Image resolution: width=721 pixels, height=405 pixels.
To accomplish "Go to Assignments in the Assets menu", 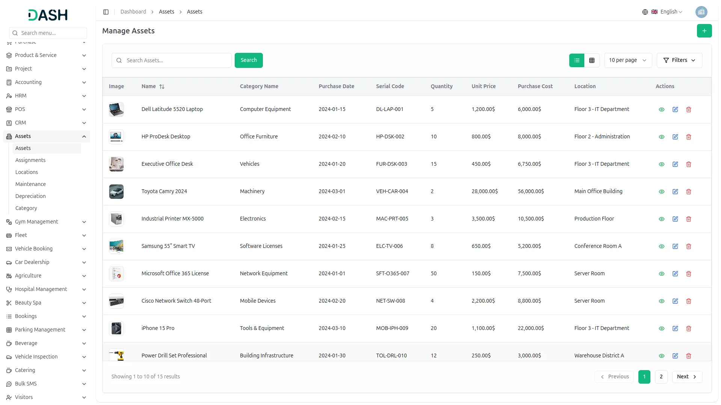I will coord(30,160).
